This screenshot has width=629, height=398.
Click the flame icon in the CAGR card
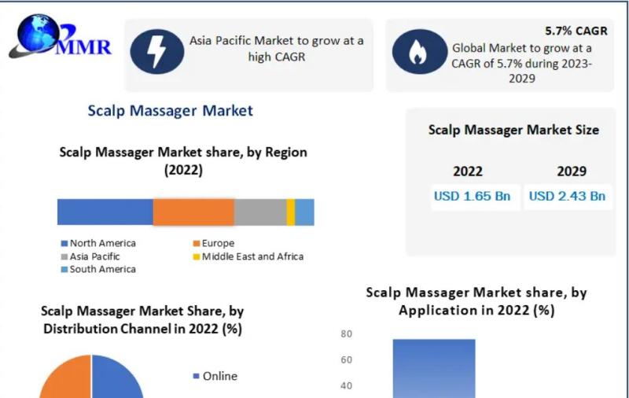[x=419, y=52]
